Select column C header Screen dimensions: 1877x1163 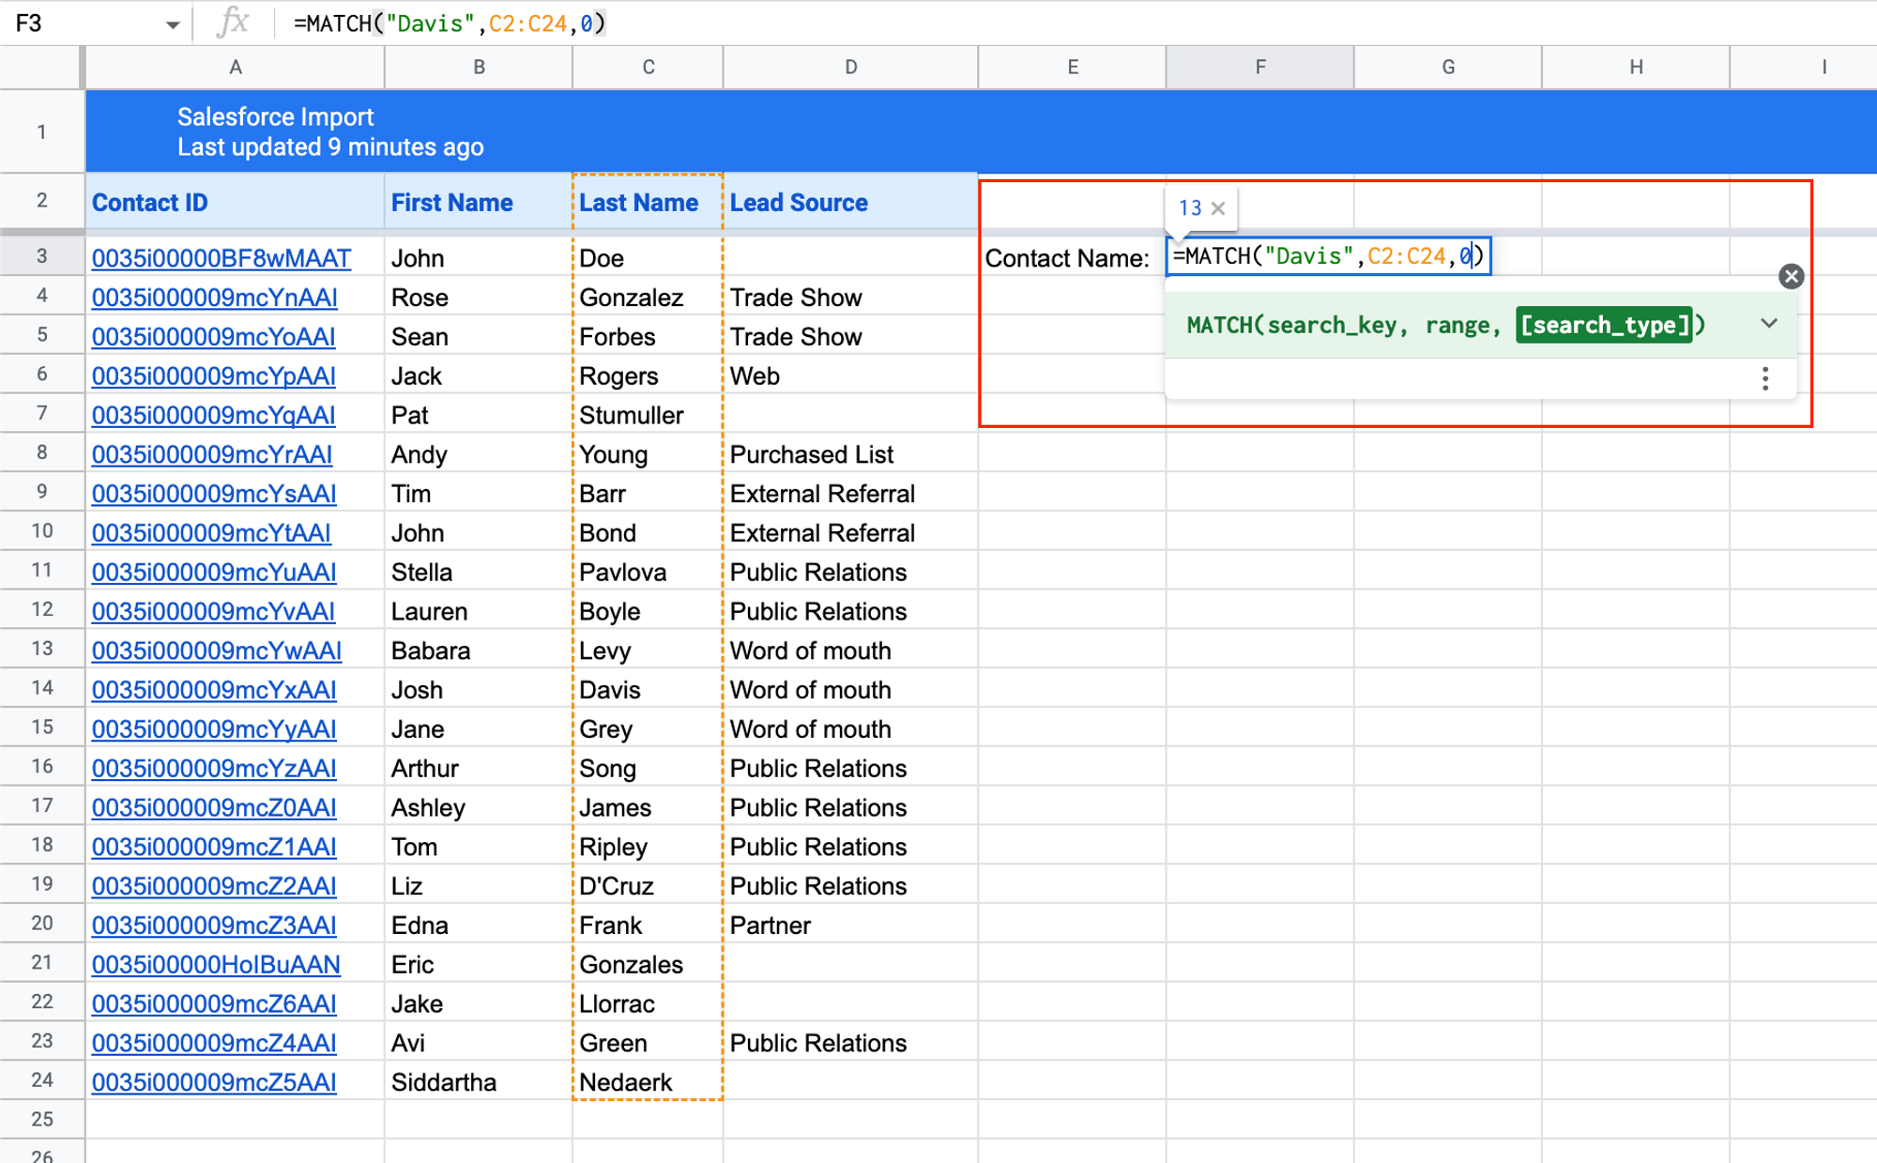coord(647,67)
